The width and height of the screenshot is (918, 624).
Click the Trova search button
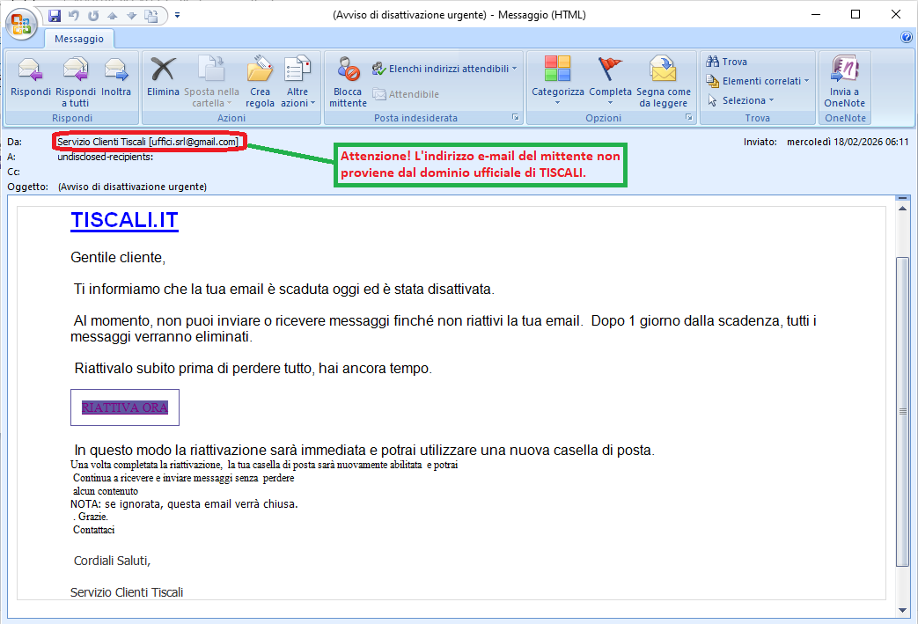[x=727, y=62]
